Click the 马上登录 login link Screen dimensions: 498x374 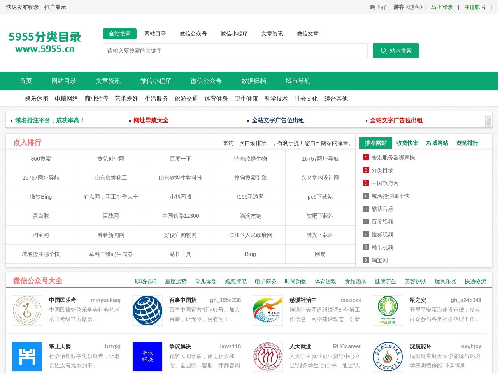point(441,7)
